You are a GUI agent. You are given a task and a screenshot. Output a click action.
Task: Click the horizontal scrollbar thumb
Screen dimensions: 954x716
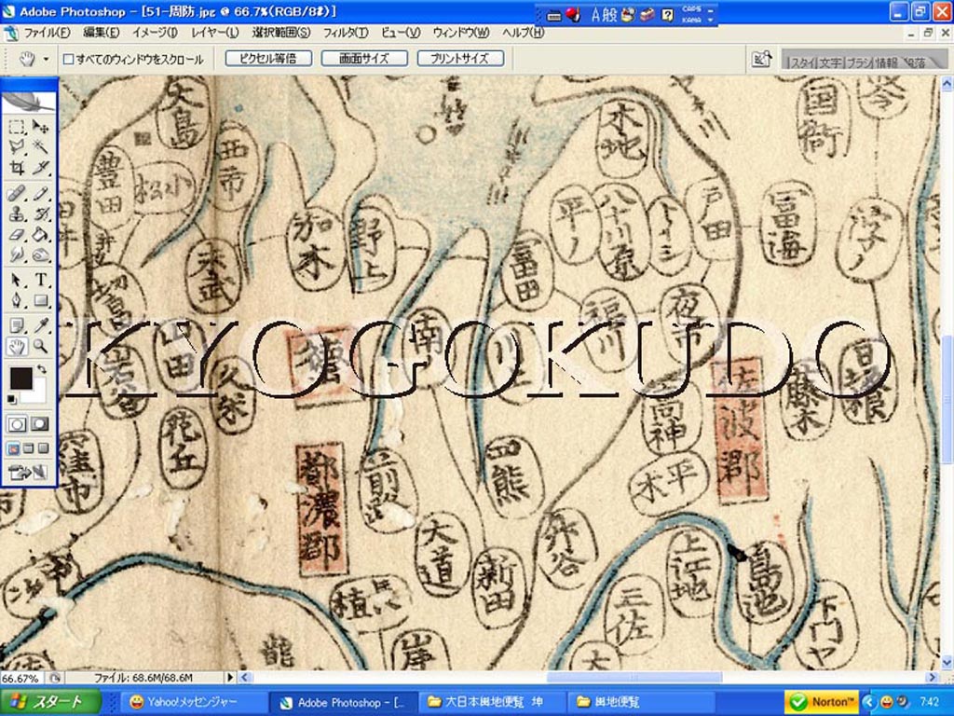tap(634, 677)
